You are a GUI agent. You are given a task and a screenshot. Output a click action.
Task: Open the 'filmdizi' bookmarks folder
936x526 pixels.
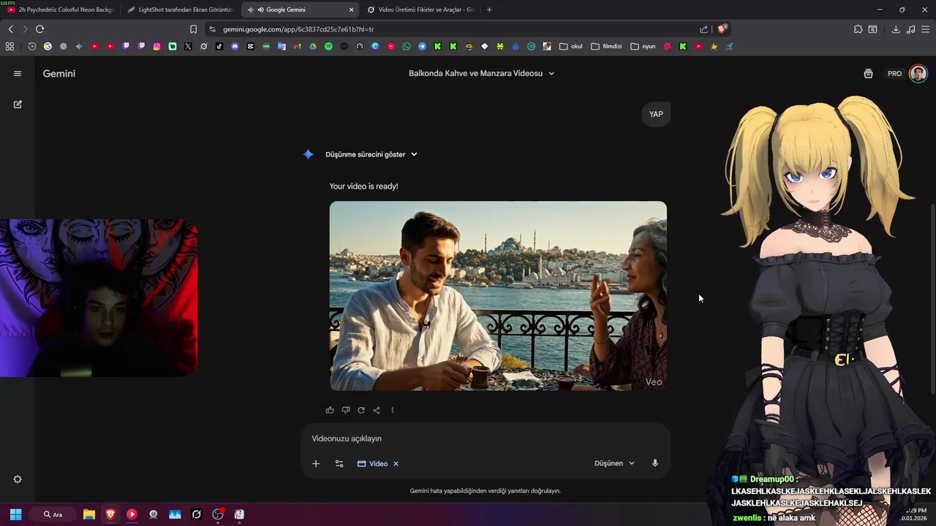click(605, 46)
